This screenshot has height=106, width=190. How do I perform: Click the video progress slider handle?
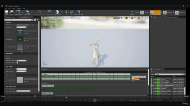click(x=35, y=96)
